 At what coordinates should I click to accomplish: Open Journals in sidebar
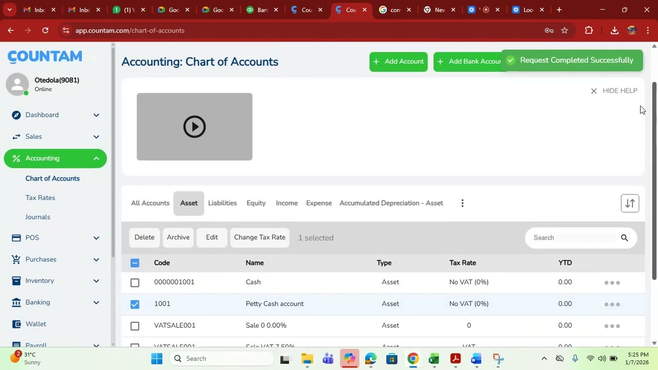[x=38, y=217]
